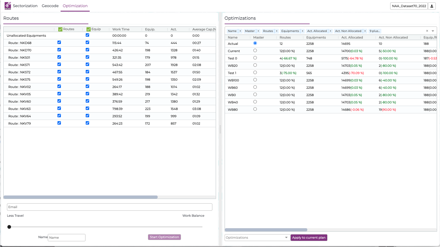Select WB80 master radio button
440x247 pixels.
pos(255,109)
